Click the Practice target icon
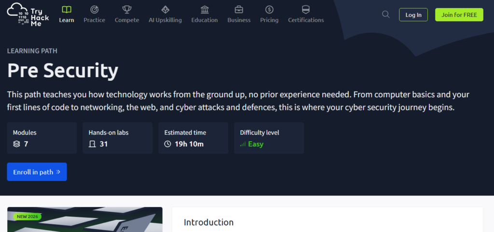494x232 pixels. tap(94, 10)
